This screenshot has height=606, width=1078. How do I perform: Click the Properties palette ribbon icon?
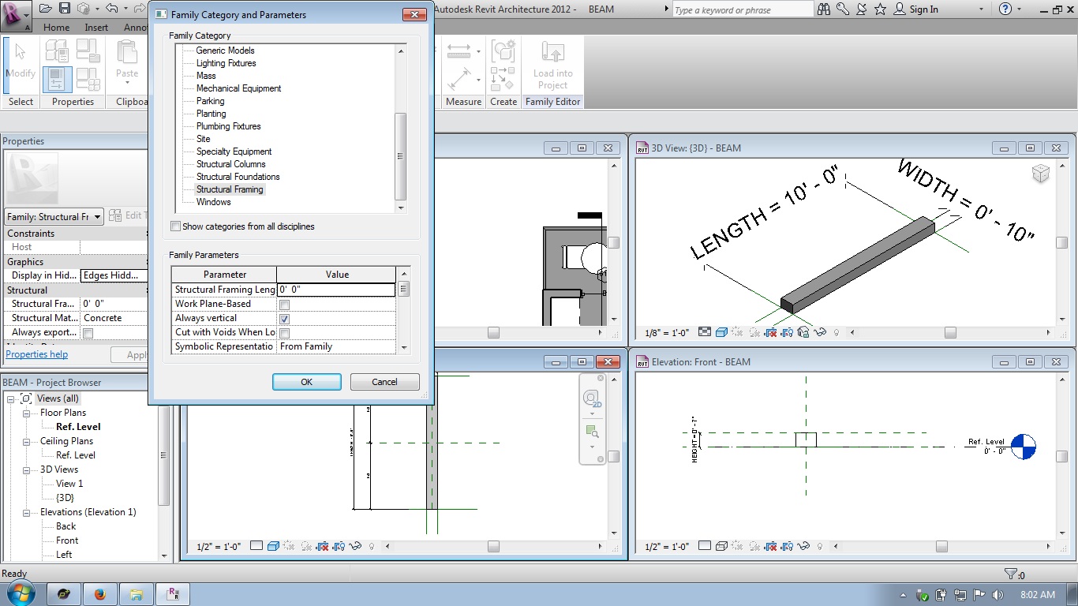(x=57, y=79)
